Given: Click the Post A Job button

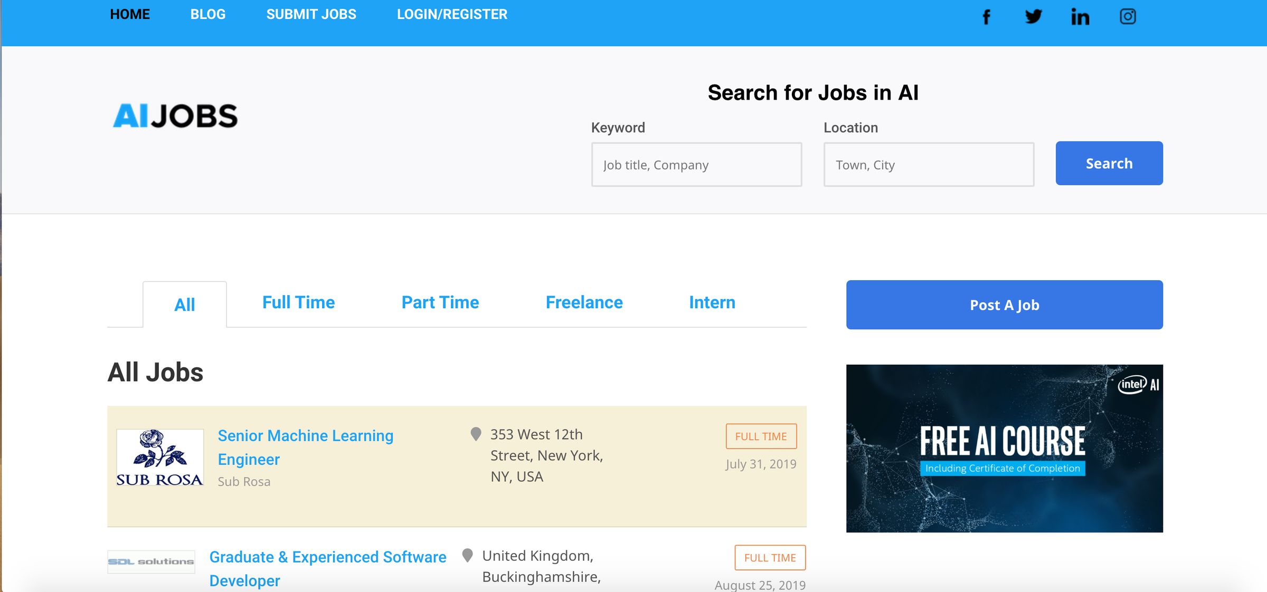Looking at the screenshot, I should 1004,304.
